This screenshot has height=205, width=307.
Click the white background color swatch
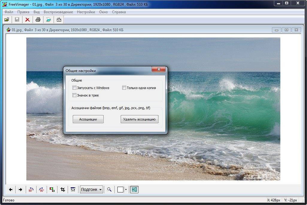point(120,189)
